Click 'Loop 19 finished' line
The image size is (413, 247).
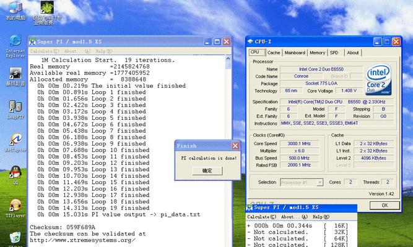[x=93, y=208]
